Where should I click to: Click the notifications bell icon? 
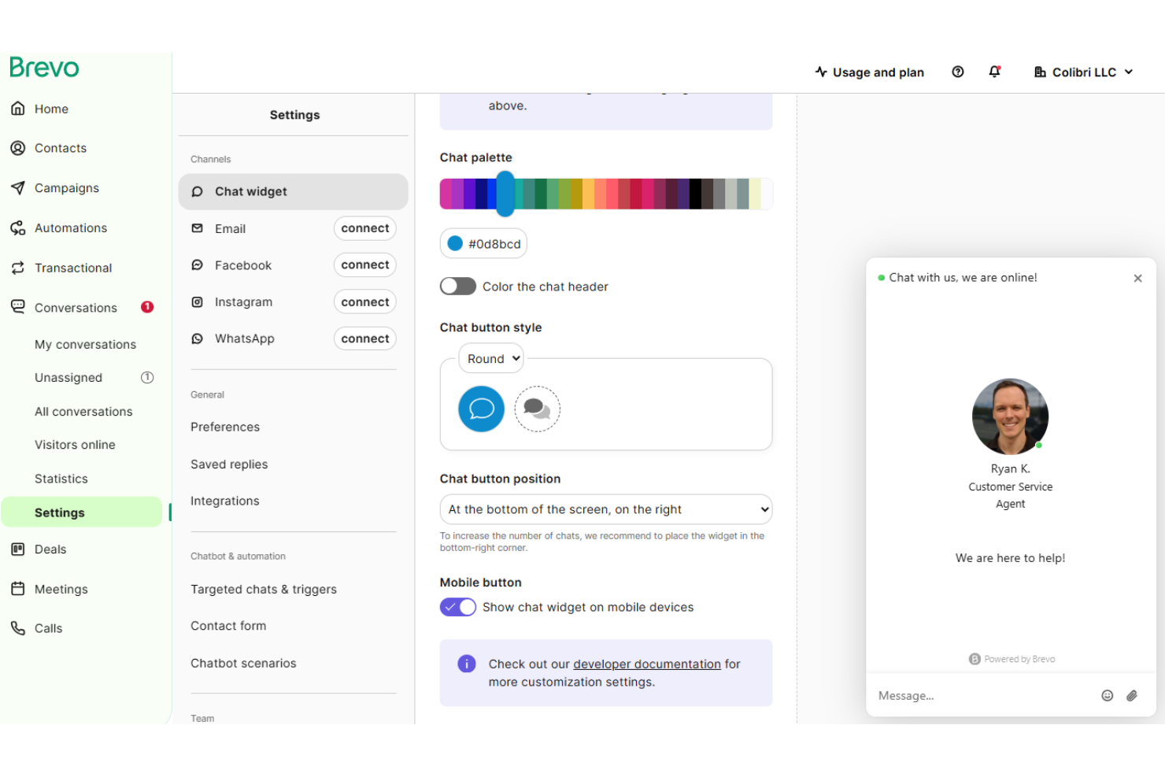point(995,72)
